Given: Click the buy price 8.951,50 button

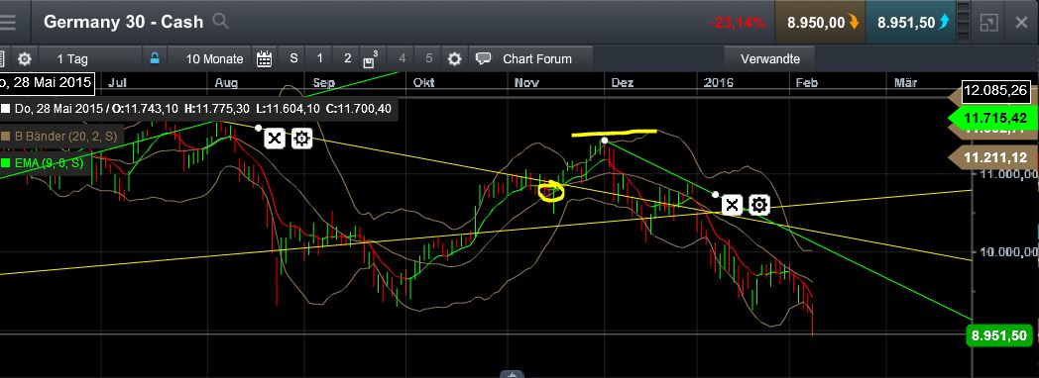Looking at the screenshot, I should tap(911, 23).
